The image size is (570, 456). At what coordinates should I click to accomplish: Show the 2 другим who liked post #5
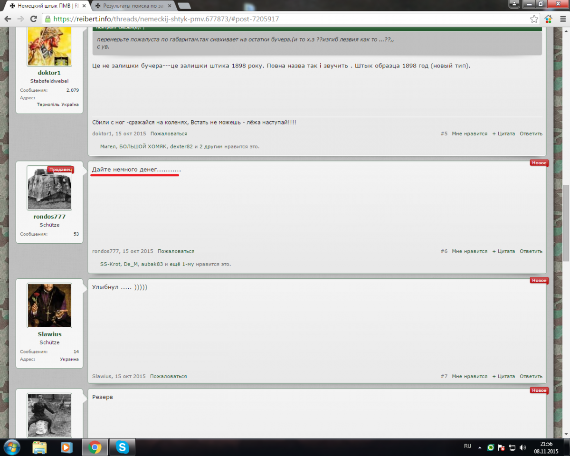211,147
